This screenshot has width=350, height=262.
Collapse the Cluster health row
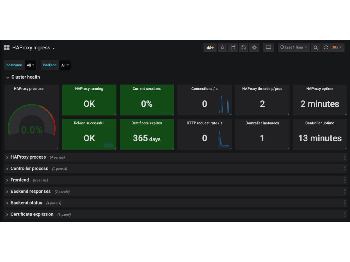point(23,77)
